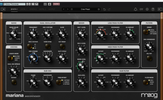This screenshot has width=163, height=100.
Task: Click the OSC 1 Level knob
Action: [81, 34]
